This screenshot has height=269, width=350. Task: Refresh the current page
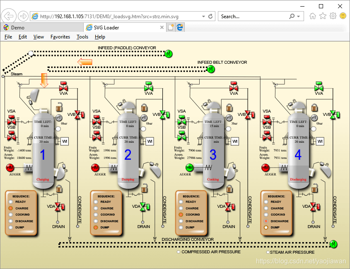point(210,16)
